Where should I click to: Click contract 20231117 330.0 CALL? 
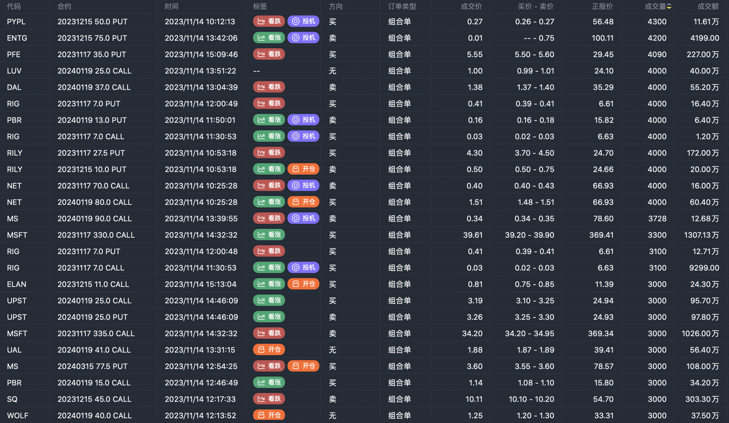[x=96, y=235]
